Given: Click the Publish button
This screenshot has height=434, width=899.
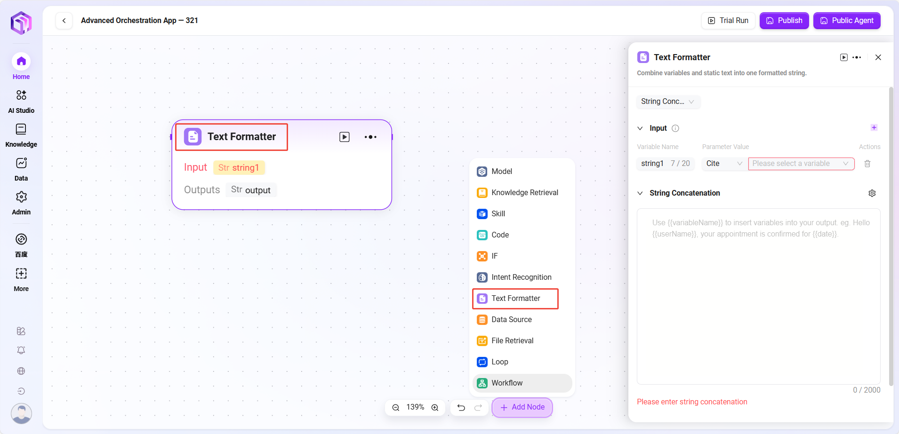Looking at the screenshot, I should (784, 21).
